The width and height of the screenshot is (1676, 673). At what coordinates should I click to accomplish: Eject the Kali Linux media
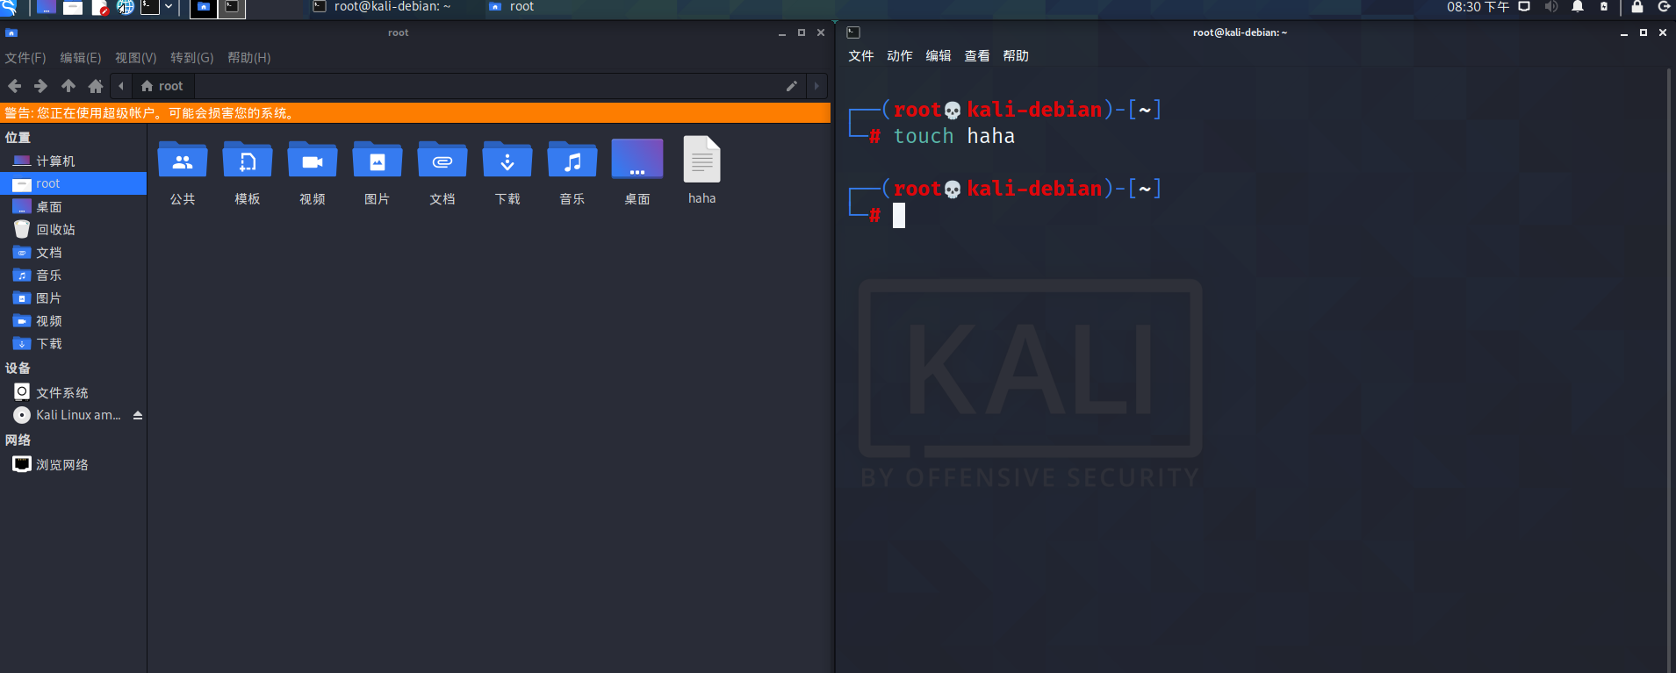tap(138, 415)
